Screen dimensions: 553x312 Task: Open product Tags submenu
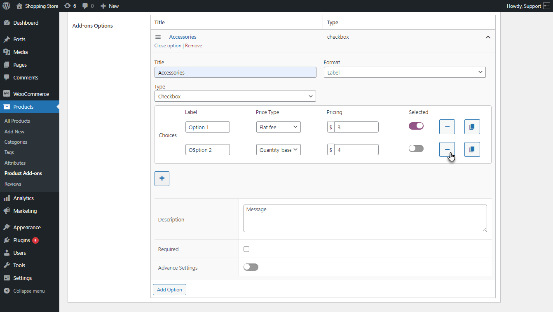click(9, 152)
